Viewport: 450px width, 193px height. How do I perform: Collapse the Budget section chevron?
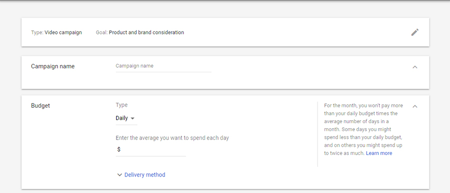[414, 106]
